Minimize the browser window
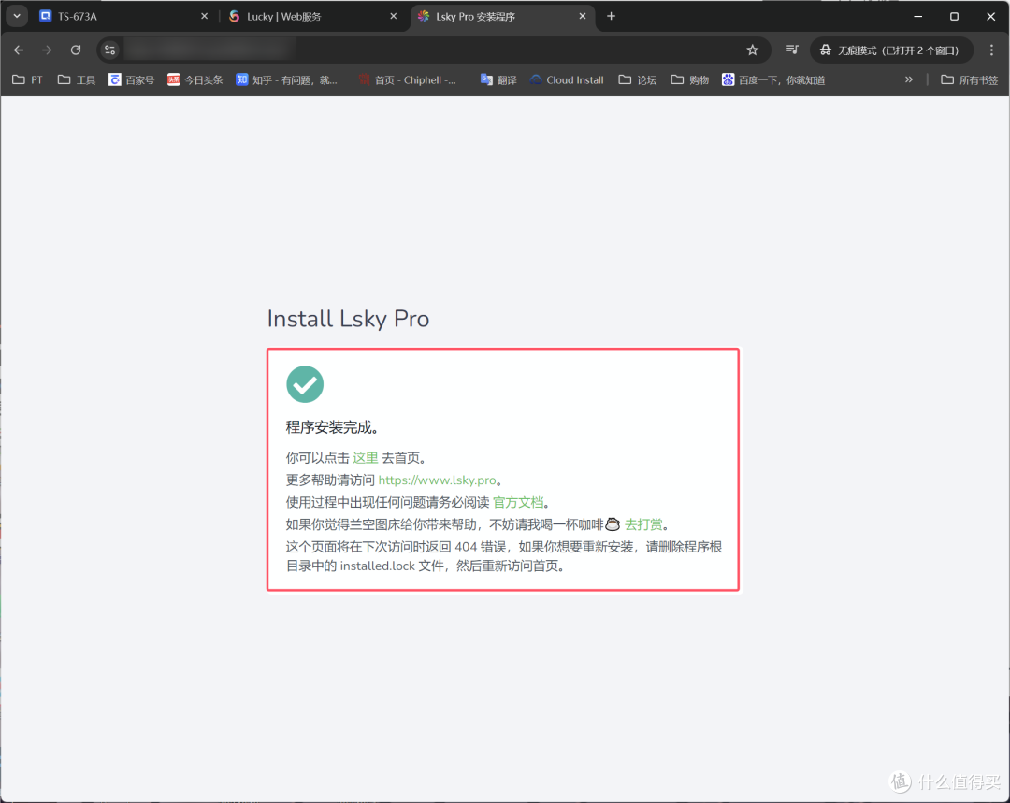Viewport: 1010px width, 803px height. 918,16
